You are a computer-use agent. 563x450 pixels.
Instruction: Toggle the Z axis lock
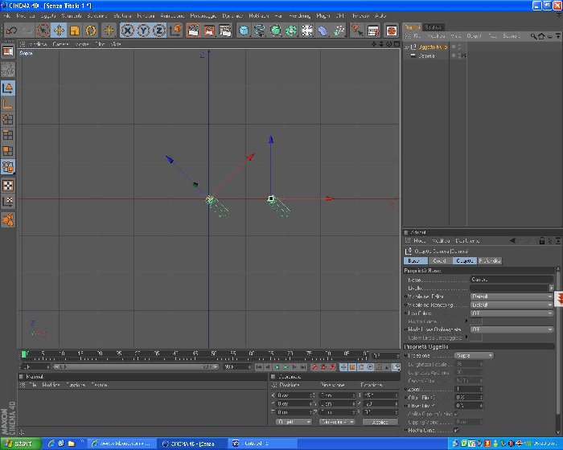[x=159, y=31]
